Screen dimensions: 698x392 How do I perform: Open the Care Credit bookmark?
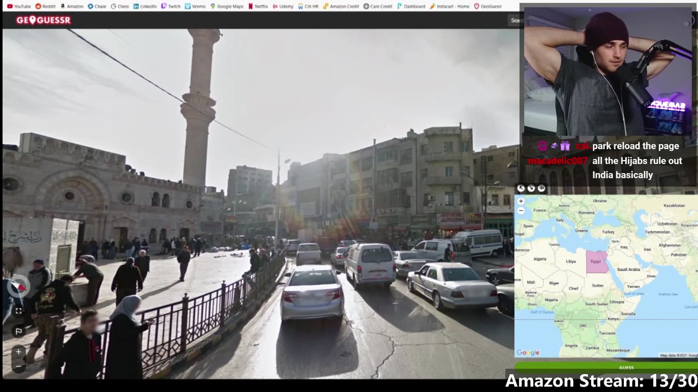[378, 6]
